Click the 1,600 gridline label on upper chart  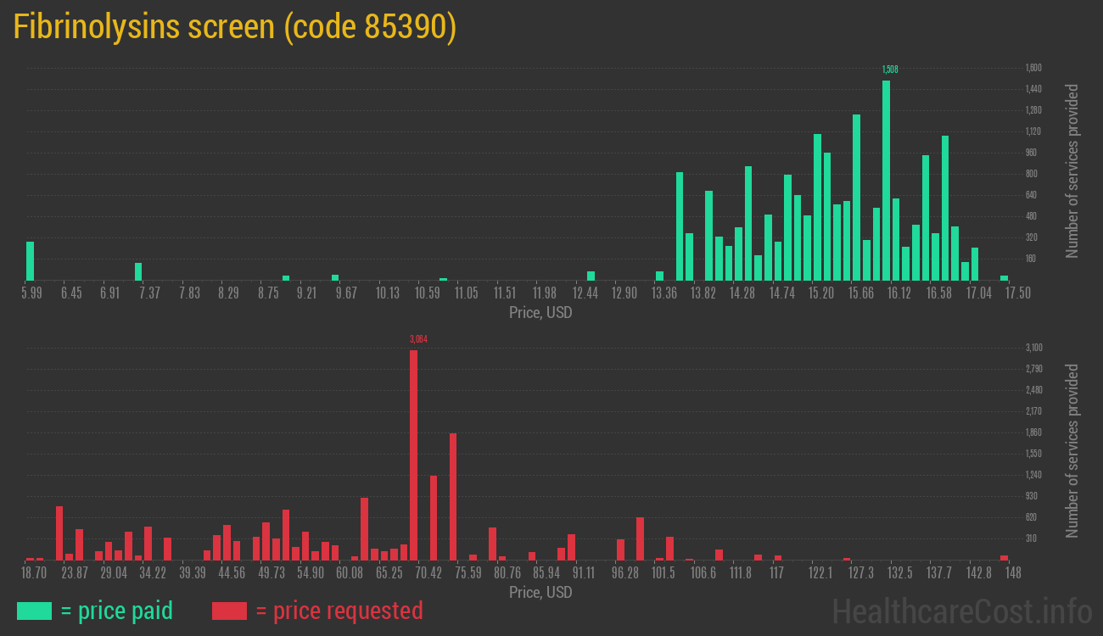coord(1033,68)
